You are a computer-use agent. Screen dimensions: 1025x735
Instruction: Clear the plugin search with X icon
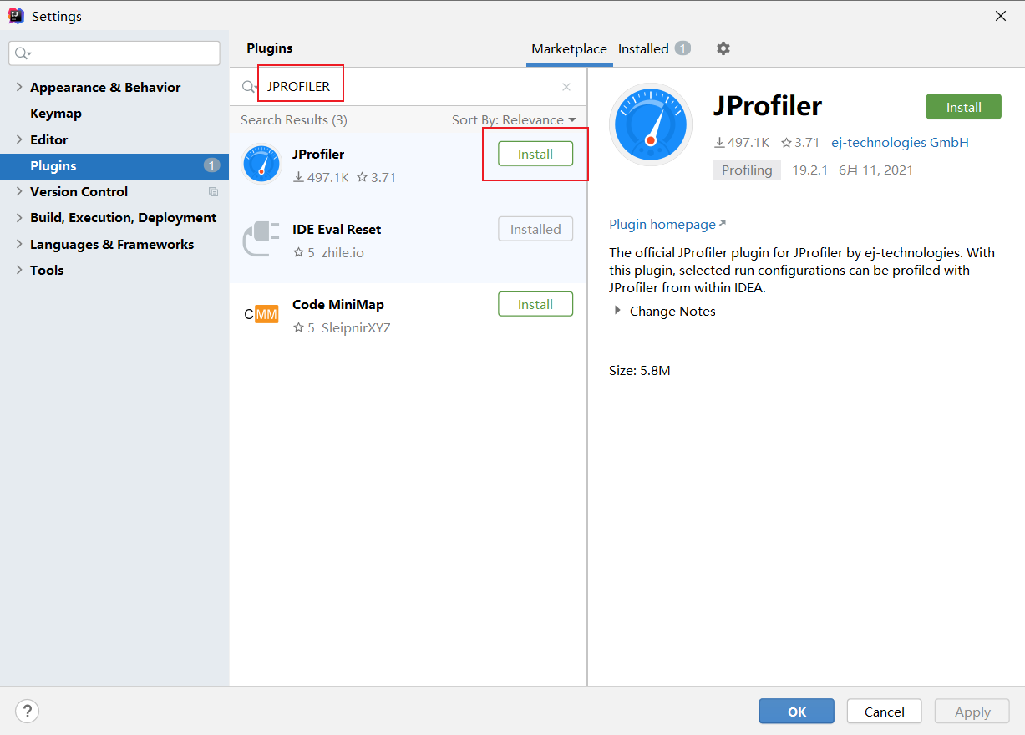pyautogui.click(x=566, y=87)
